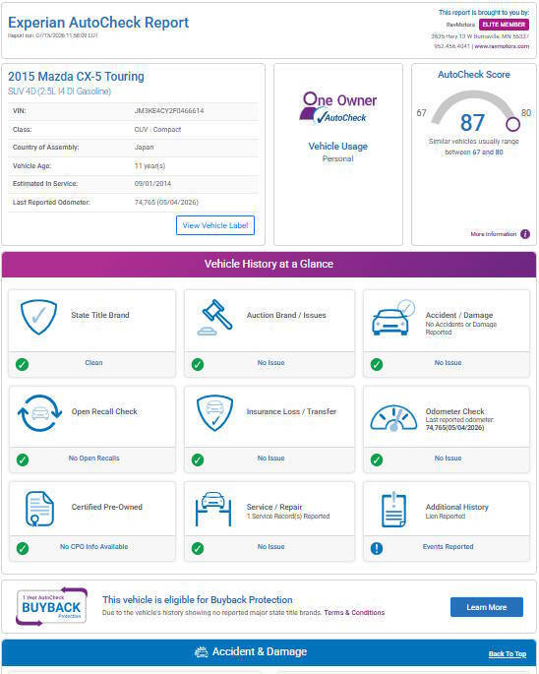The width and height of the screenshot is (539, 674).
Task: Click the More Information info icon
Action: 525,234
